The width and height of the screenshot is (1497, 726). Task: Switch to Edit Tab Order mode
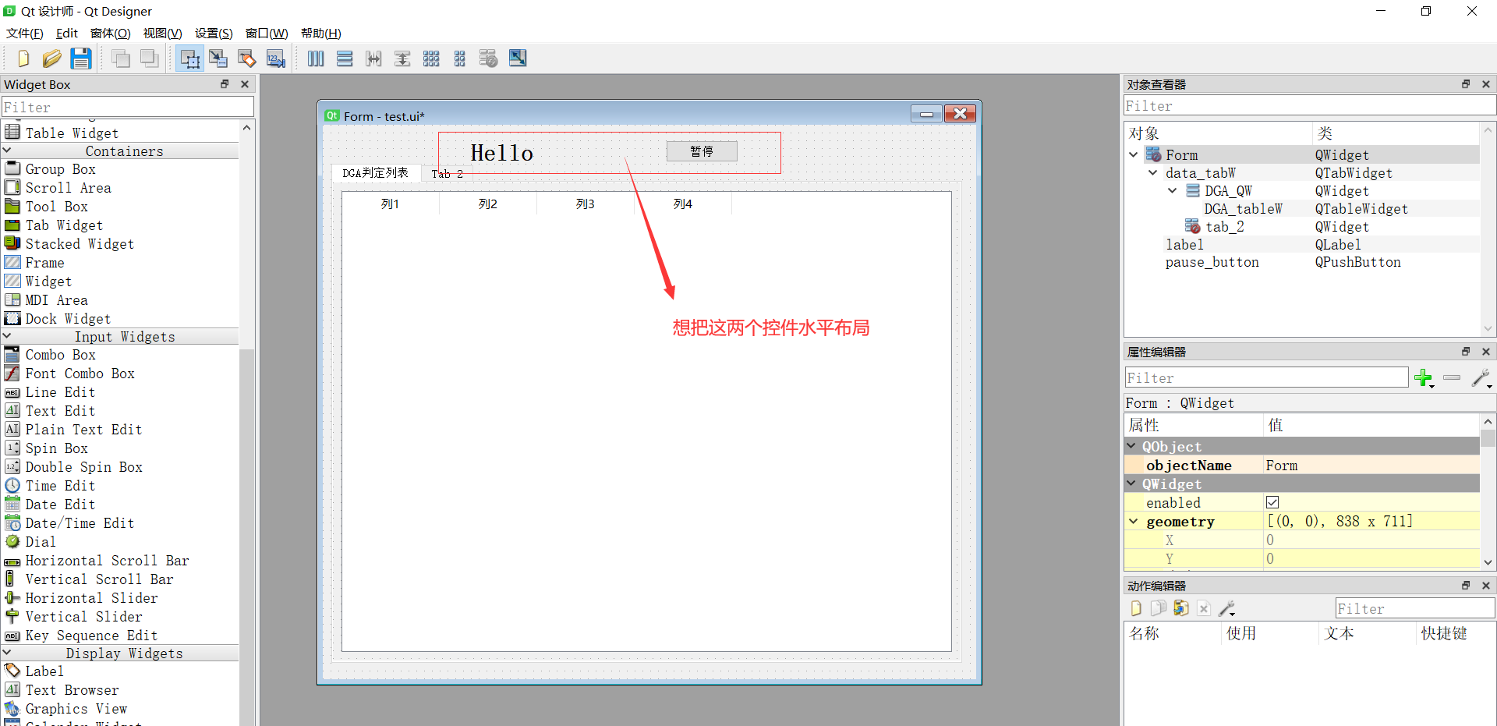275,58
